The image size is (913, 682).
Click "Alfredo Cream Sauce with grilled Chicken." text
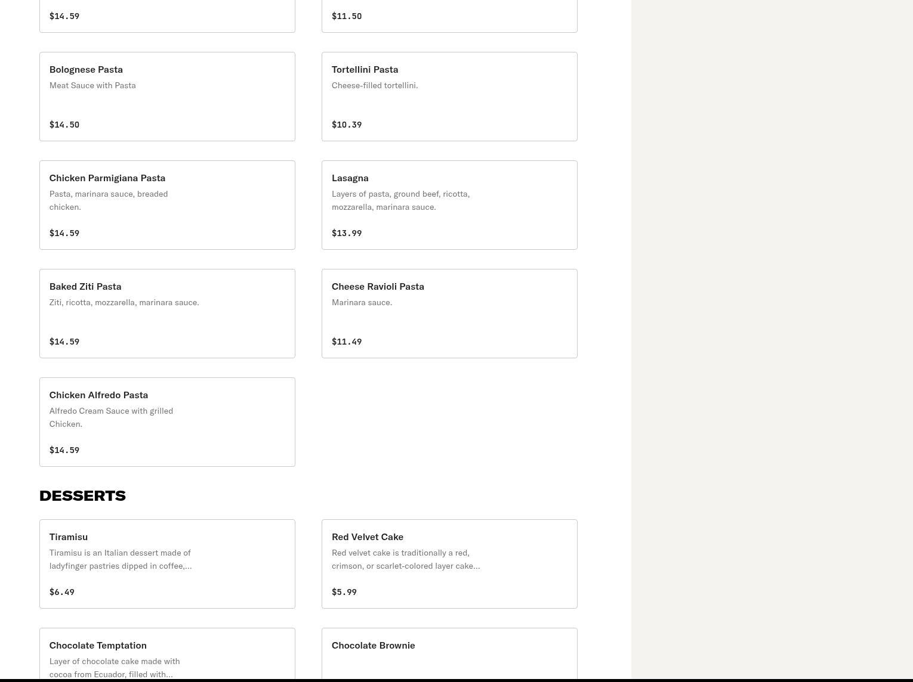111,417
